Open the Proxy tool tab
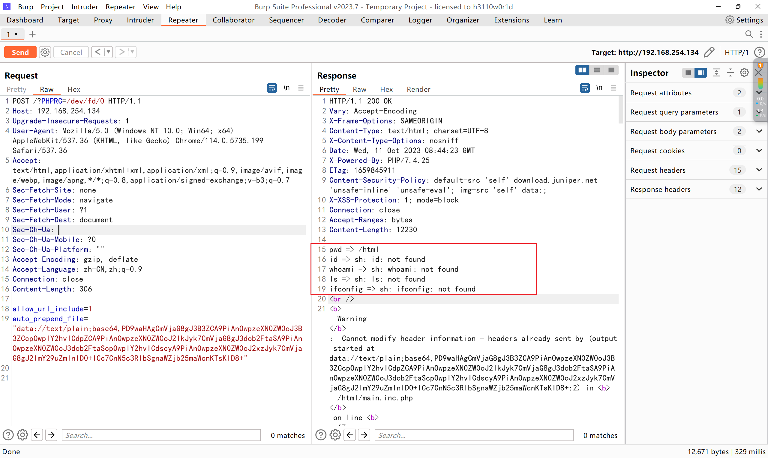 [103, 20]
